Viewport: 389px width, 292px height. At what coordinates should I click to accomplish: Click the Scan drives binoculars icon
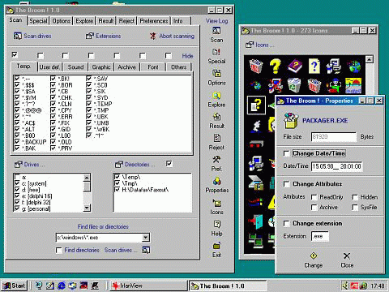pos(18,36)
